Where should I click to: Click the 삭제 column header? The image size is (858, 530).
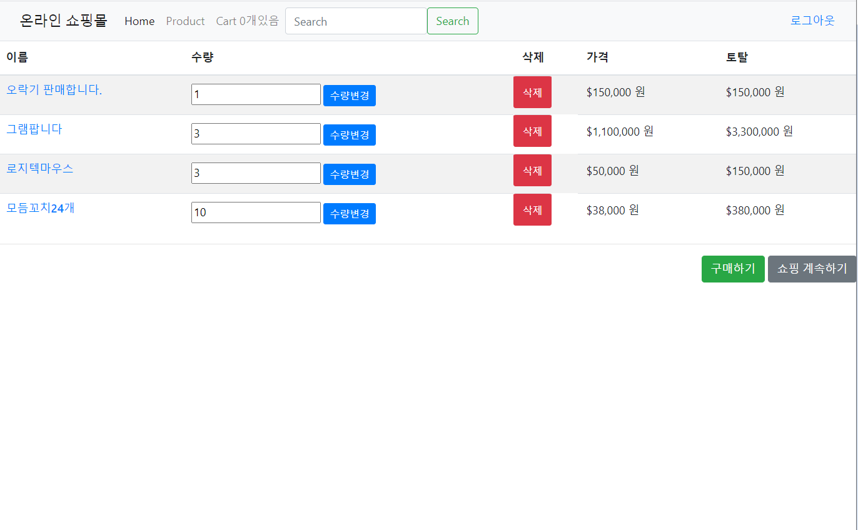click(533, 57)
